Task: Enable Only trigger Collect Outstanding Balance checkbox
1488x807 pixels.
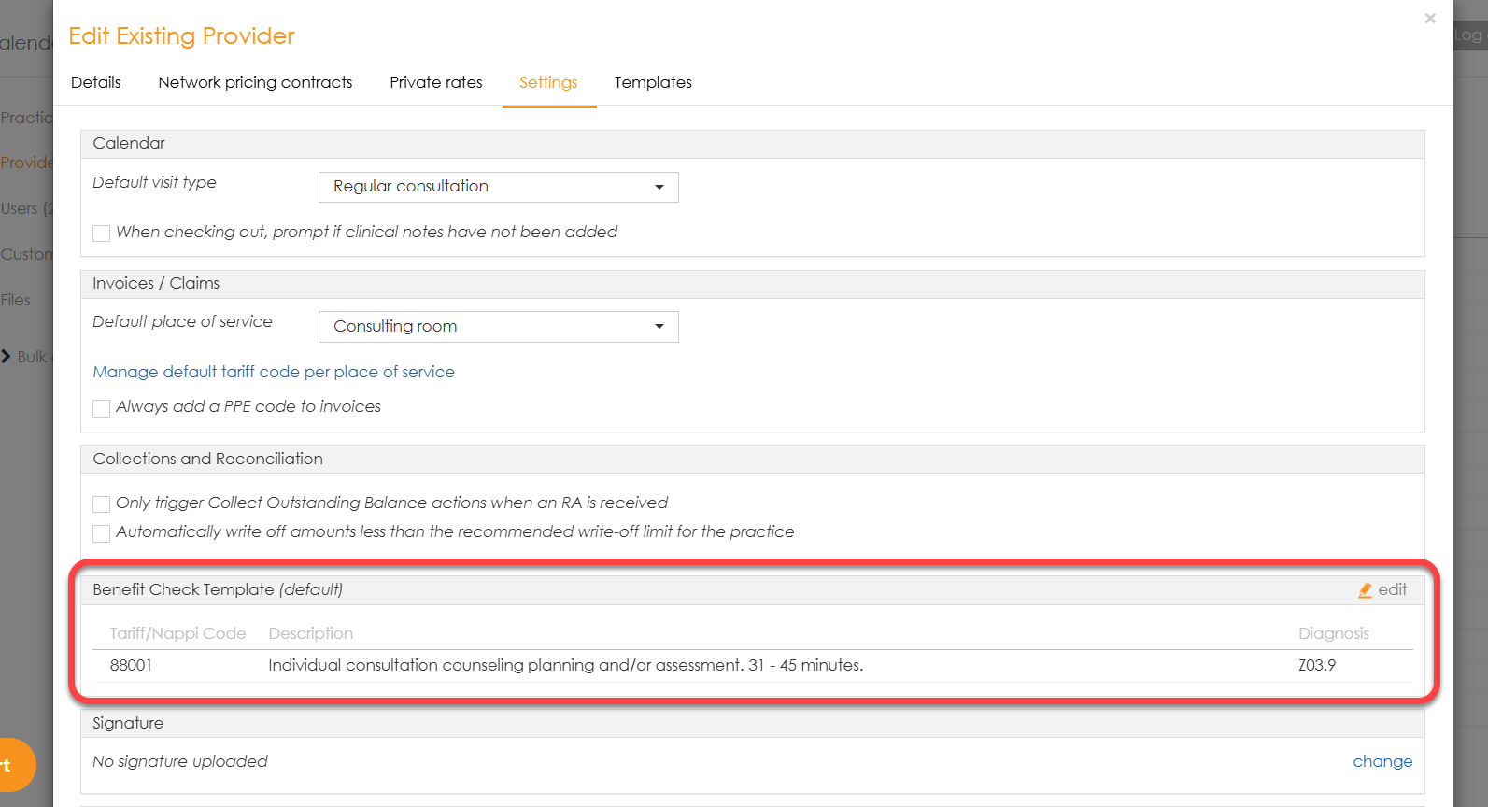Action: pos(102,504)
